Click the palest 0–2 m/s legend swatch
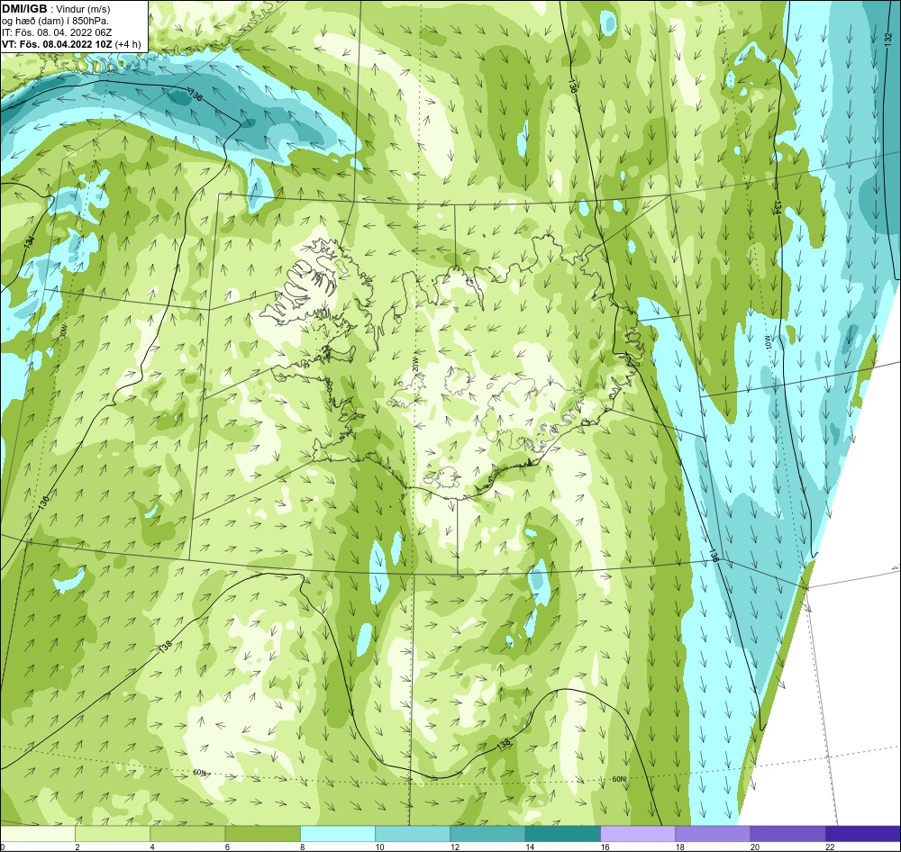 click(37, 833)
